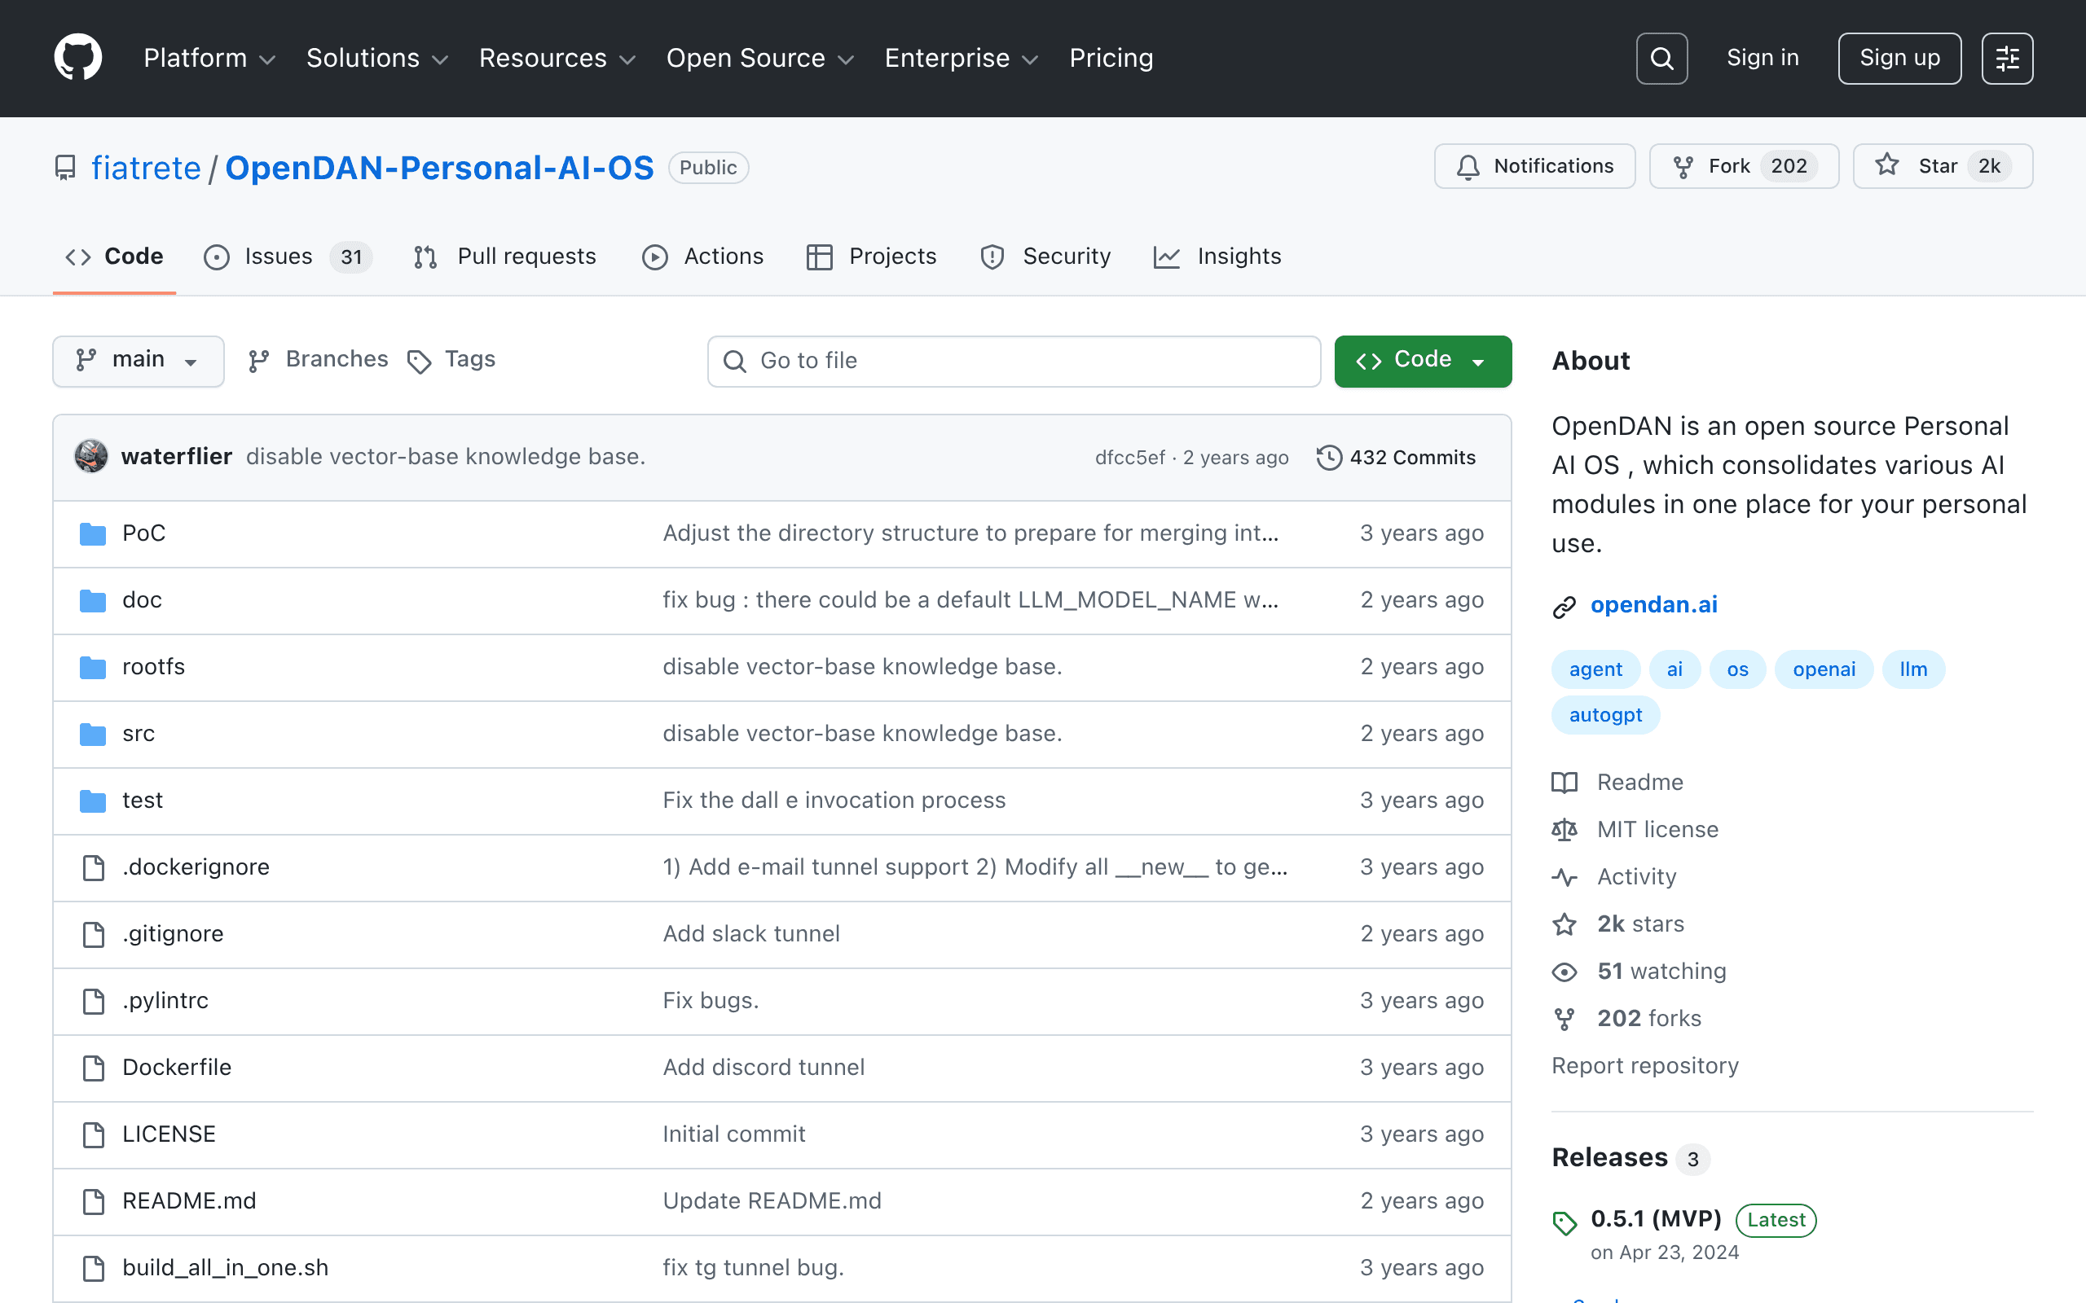Switch to the Pull requests tab

click(x=505, y=256)
